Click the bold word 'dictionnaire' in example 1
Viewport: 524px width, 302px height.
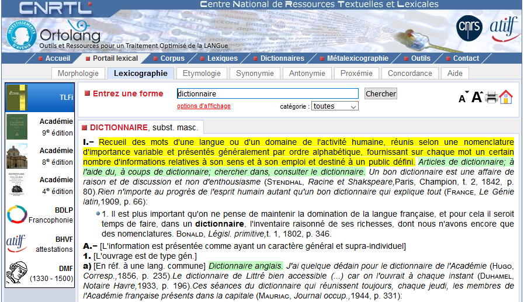(x=220, y=224)
